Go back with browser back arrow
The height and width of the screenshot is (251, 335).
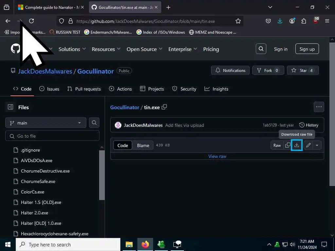click(x=8, y=21)
